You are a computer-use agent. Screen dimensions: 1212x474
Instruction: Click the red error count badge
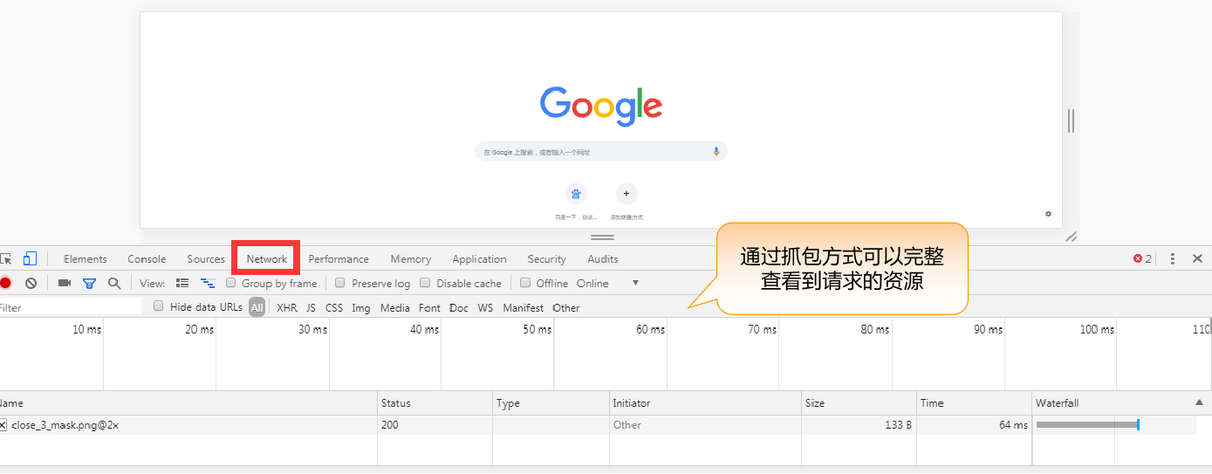[1142, 258]
